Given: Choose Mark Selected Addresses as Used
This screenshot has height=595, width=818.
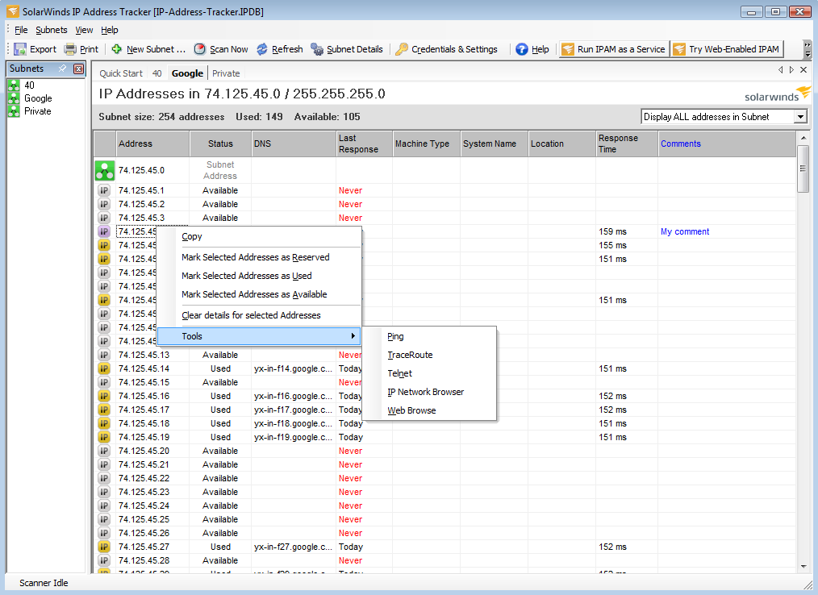Looking at the screenshot, I should (x=259, y=276).
